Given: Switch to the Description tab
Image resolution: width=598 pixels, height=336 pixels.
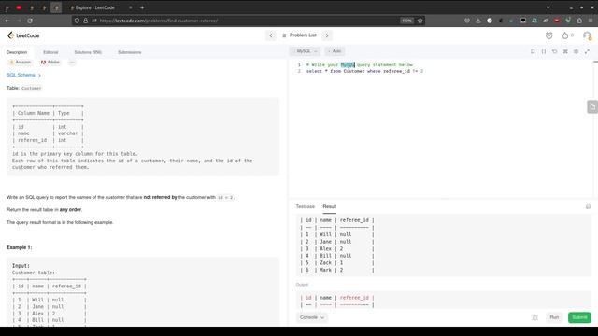Looking at the screenshot, I should [x=17, y=52].
